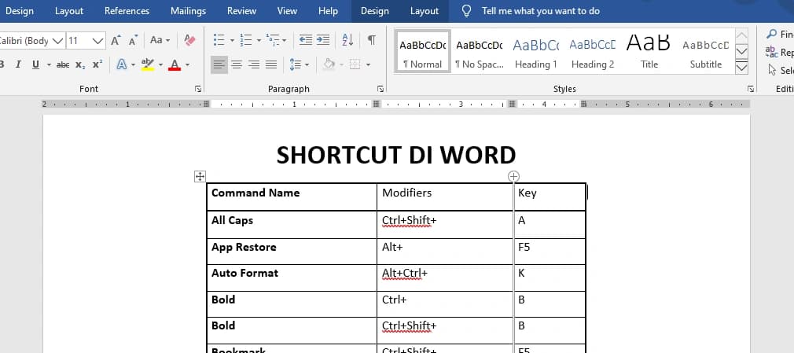Apply strikethrough (abc) formatting
This screenshot has width=794, height=353.
pos(63,64)
